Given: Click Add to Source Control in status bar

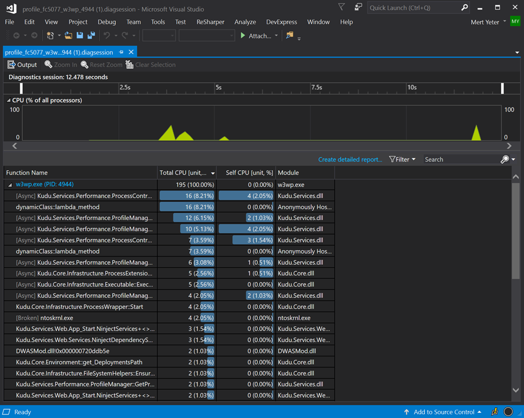Looking at the screenshot, I should pyautogui.click(x=444, y=412).
